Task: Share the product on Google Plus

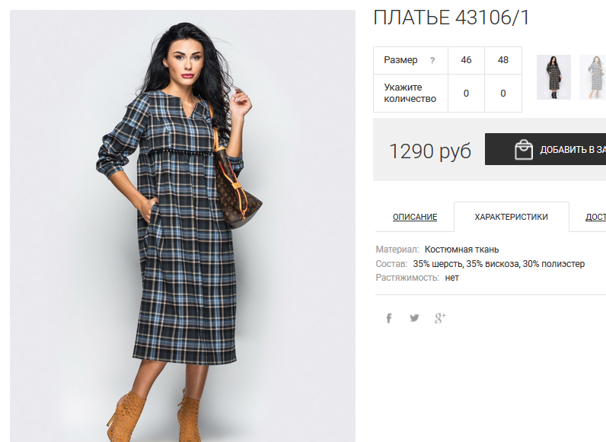Action: (440, 318)
